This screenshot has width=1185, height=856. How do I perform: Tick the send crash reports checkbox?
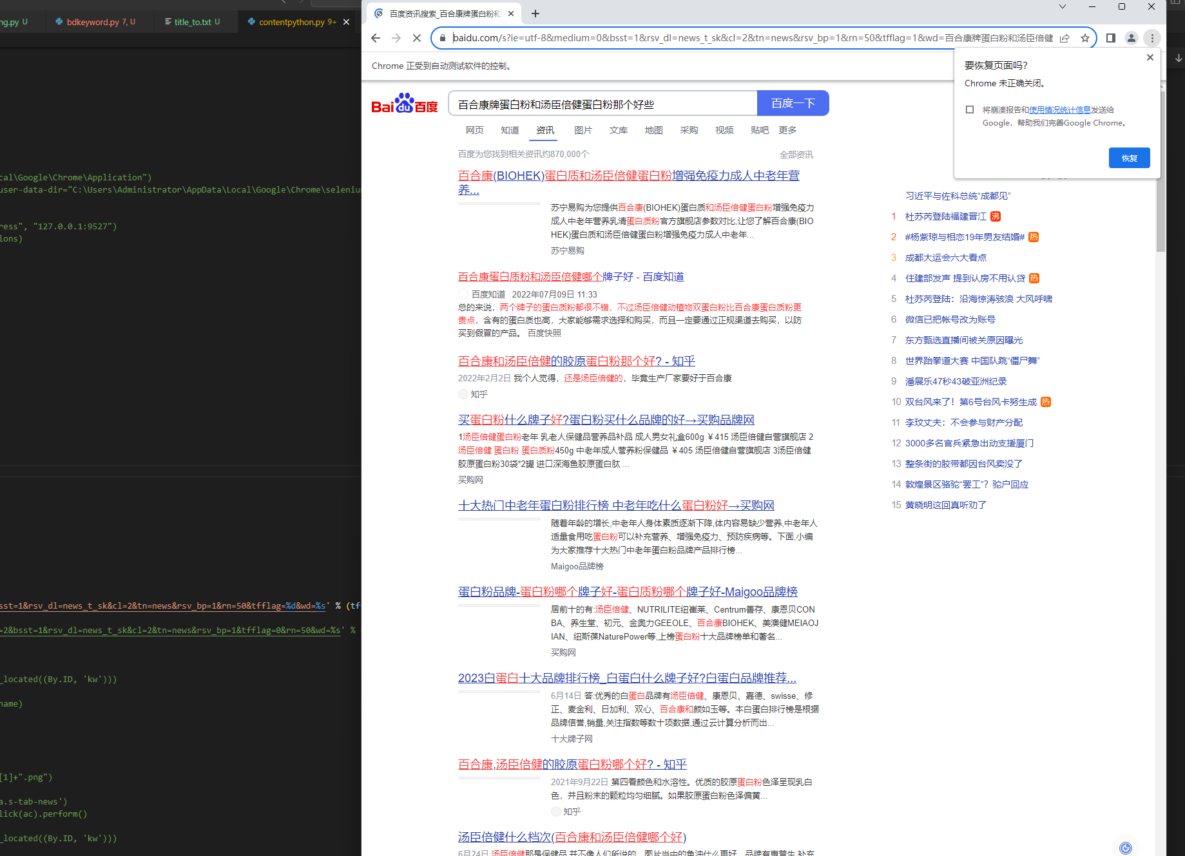tap(970, 109)
